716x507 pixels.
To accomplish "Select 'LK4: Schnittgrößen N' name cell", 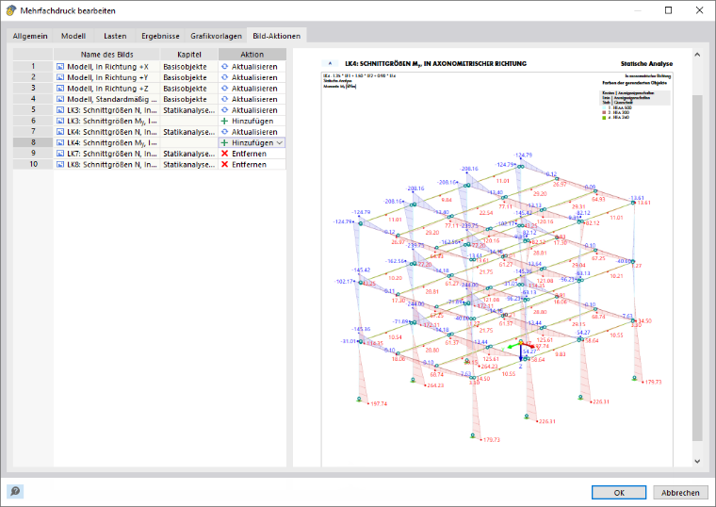I will [x=107, y=132].
